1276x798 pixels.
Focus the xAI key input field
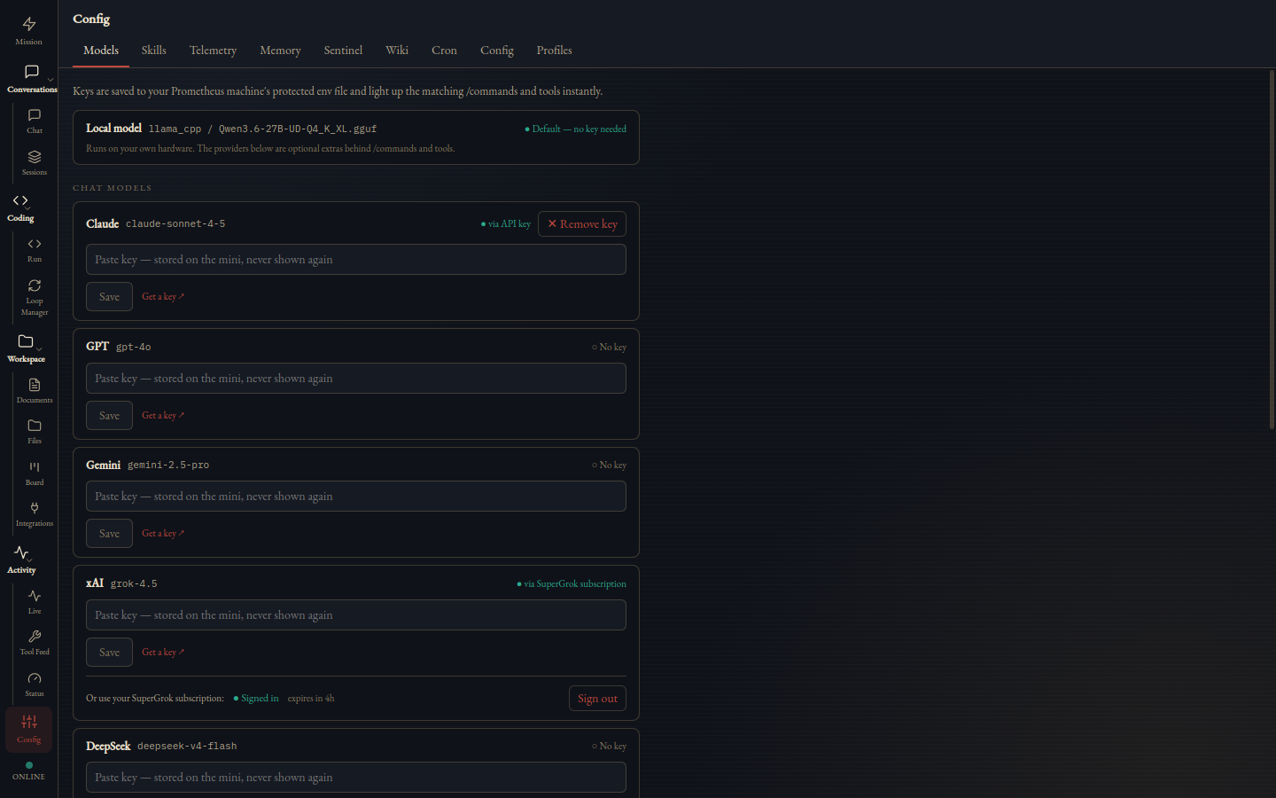pyautogui.click(x=356, y=615)
